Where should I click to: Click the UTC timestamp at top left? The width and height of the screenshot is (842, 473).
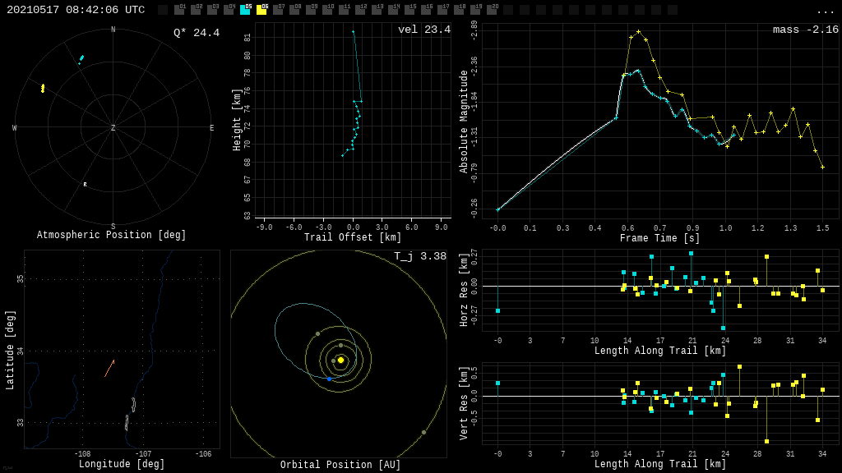76,10
